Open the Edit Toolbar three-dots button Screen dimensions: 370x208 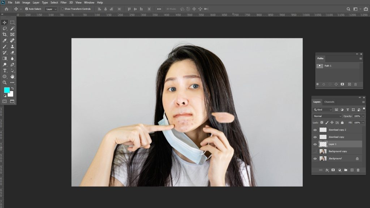pyautogui.click(x=12, y=83)
